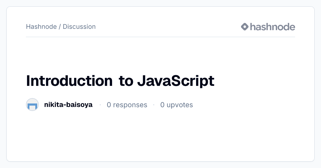
Task: Click the dot separator before 0 upvotes
Action: coord(154,105)
